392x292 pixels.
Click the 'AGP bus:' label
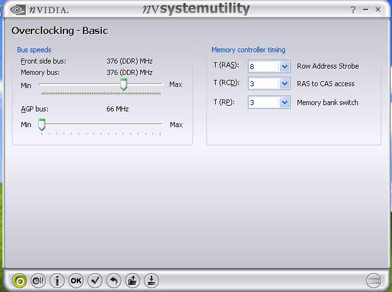pos(35,109)
